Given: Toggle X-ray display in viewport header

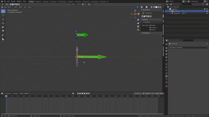Looking at the screenshot, I should pos(152,7).
